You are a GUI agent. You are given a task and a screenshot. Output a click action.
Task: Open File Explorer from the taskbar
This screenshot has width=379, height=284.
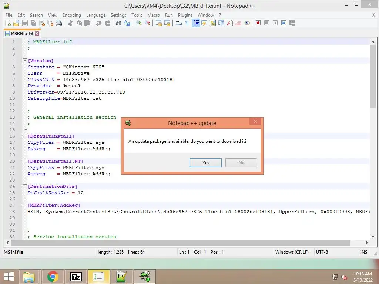click(29, 277)
